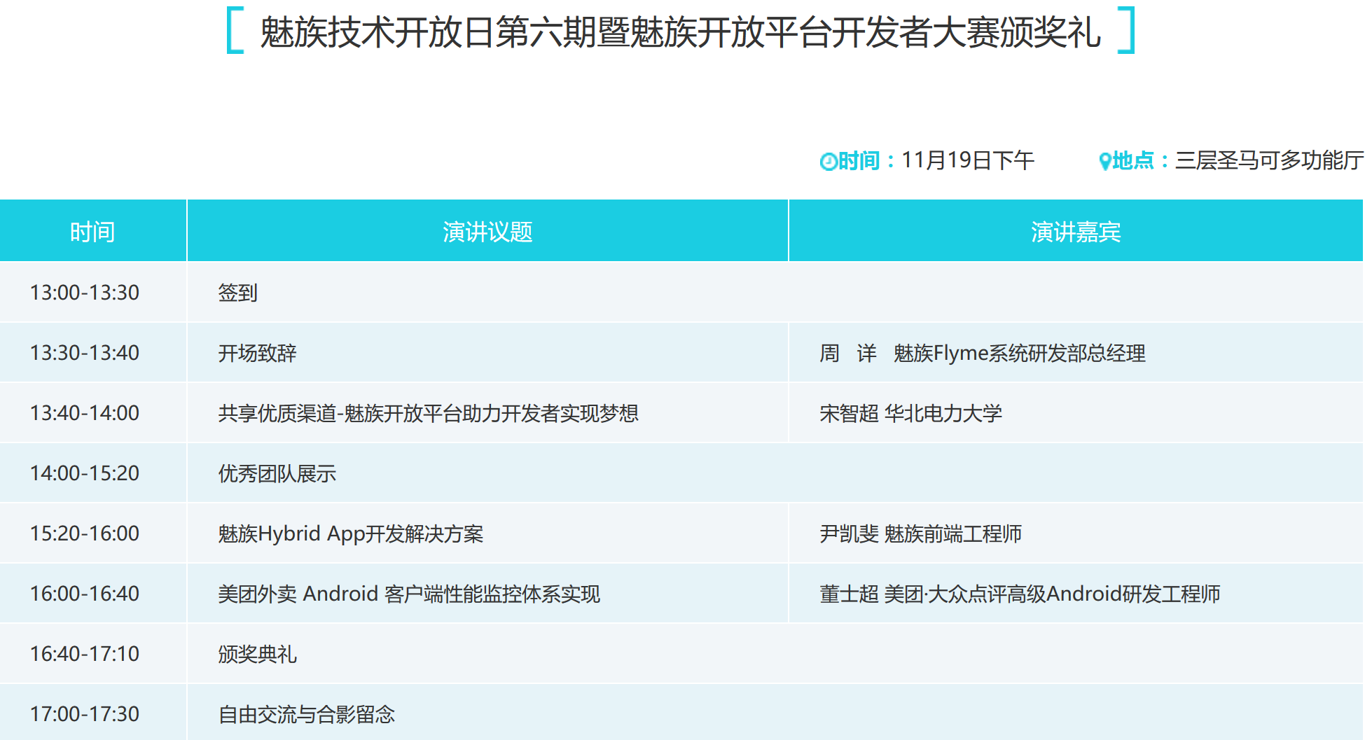
Task: Click the venue text 三层圣马可多功能厅
Action: [x=1269, y=160]
